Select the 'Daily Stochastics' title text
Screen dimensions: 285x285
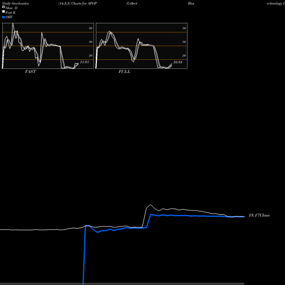[x=15, y=3]
